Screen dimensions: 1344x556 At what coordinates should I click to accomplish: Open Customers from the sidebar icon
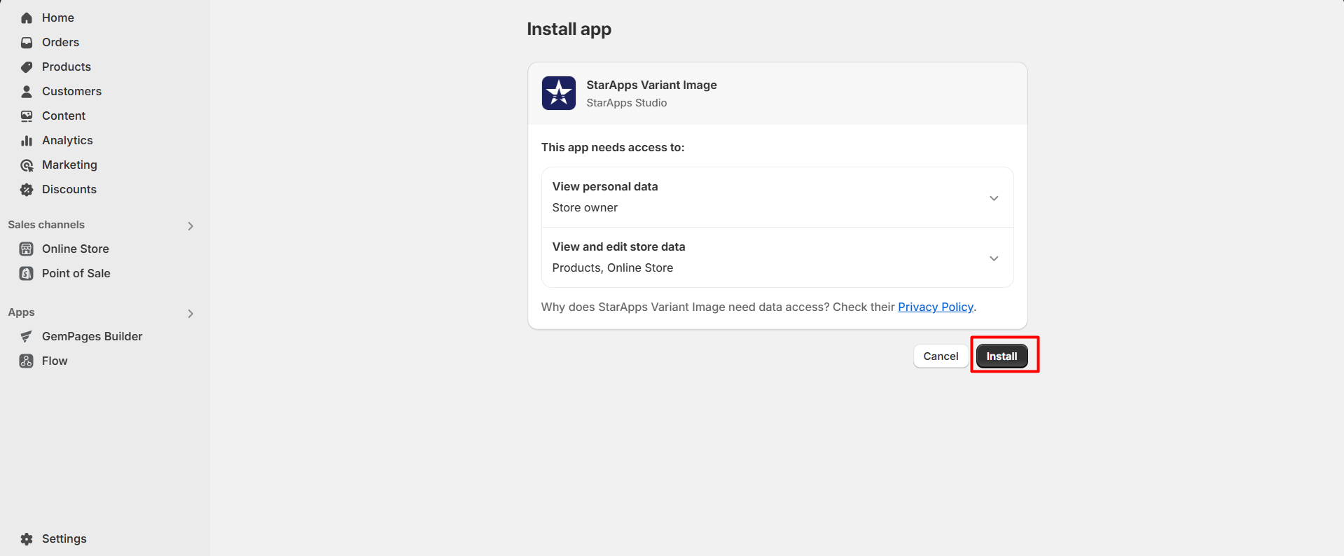(x=26, y=91)
